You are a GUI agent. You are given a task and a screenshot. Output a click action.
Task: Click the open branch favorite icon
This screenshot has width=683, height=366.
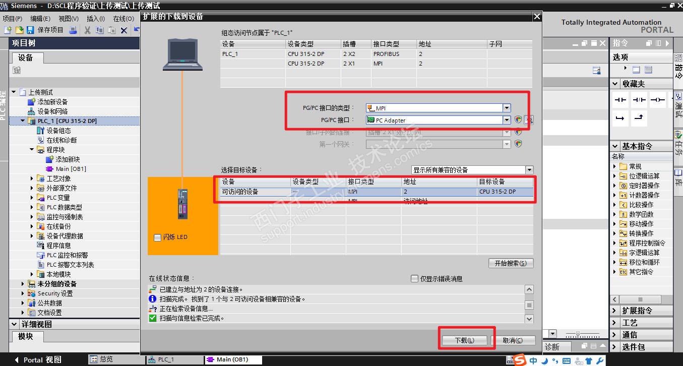pos(620,118)
